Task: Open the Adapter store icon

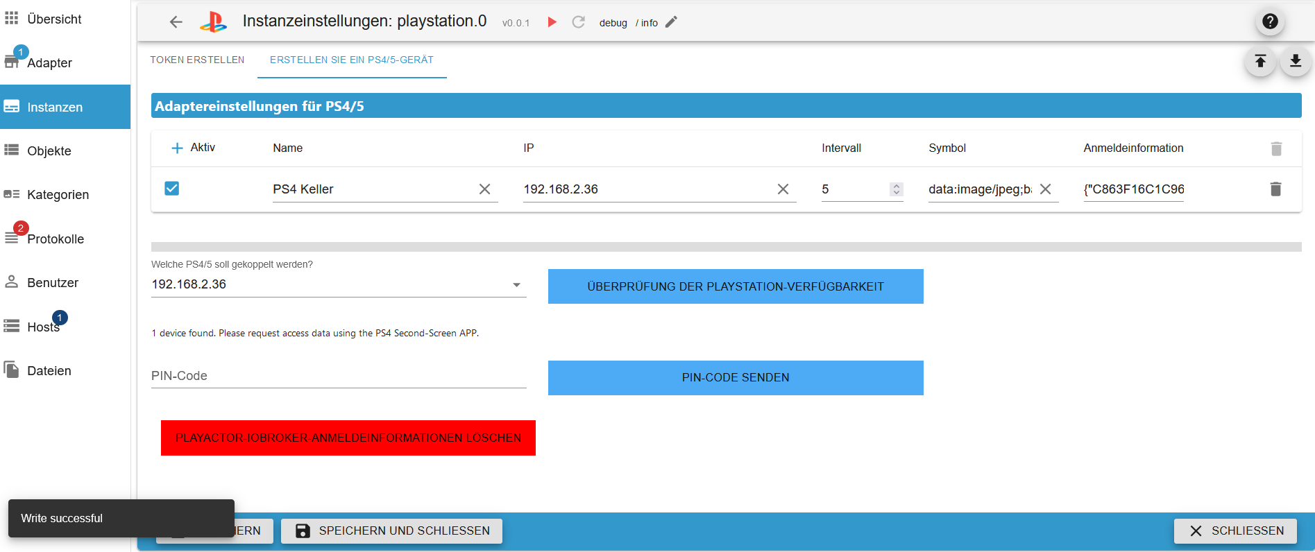Action: pos(12,62)
